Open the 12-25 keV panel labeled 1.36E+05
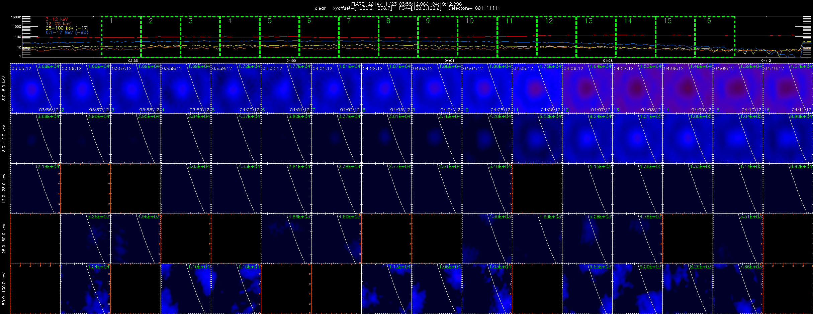The height and width of the screenshot is (314, 813). 637,188
